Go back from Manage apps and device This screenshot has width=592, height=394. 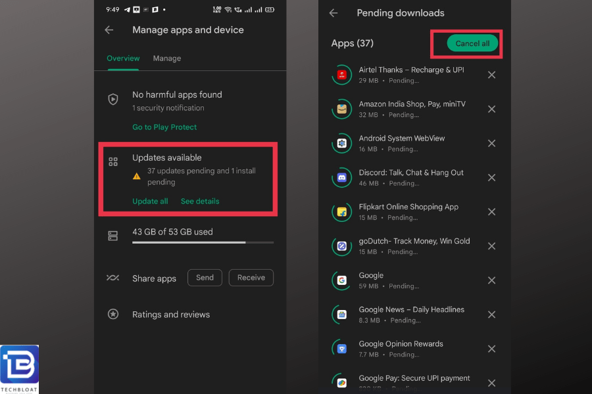(109, 30)
